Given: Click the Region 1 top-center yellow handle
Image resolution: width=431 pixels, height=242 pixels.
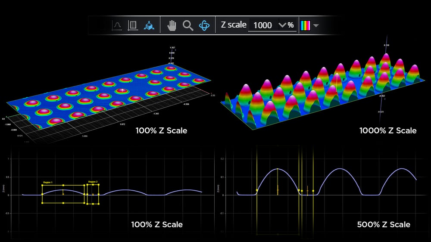Looking at the screenshot, I should [63, 186].
